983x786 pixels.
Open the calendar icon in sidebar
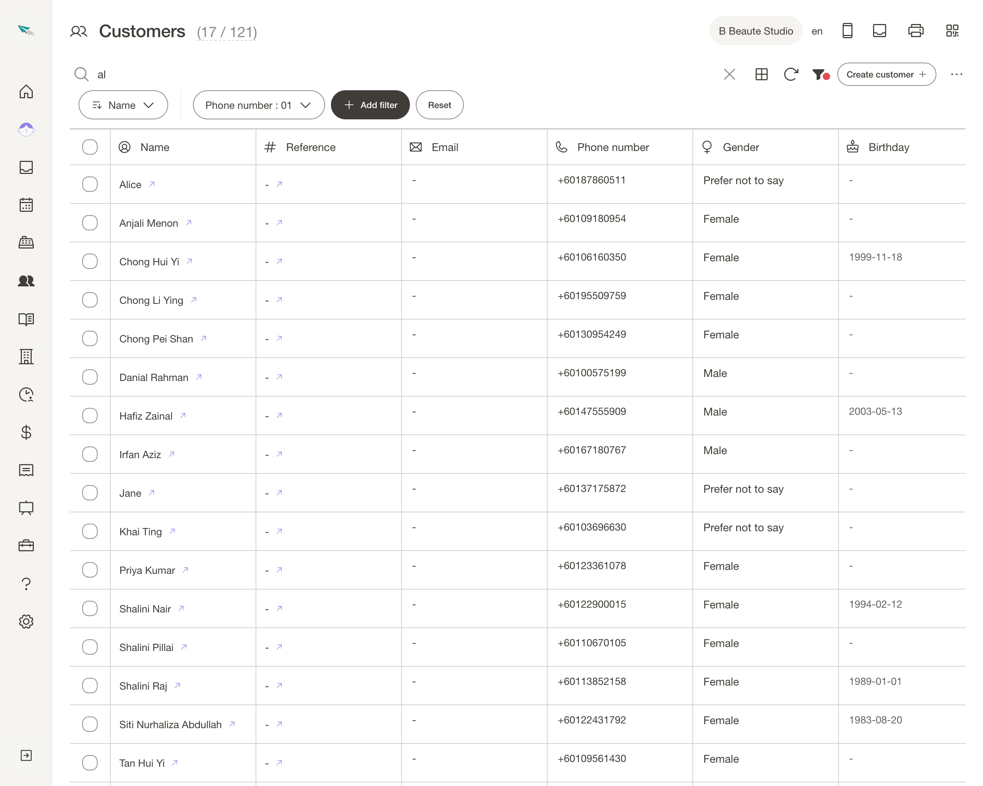pos(26,205)
